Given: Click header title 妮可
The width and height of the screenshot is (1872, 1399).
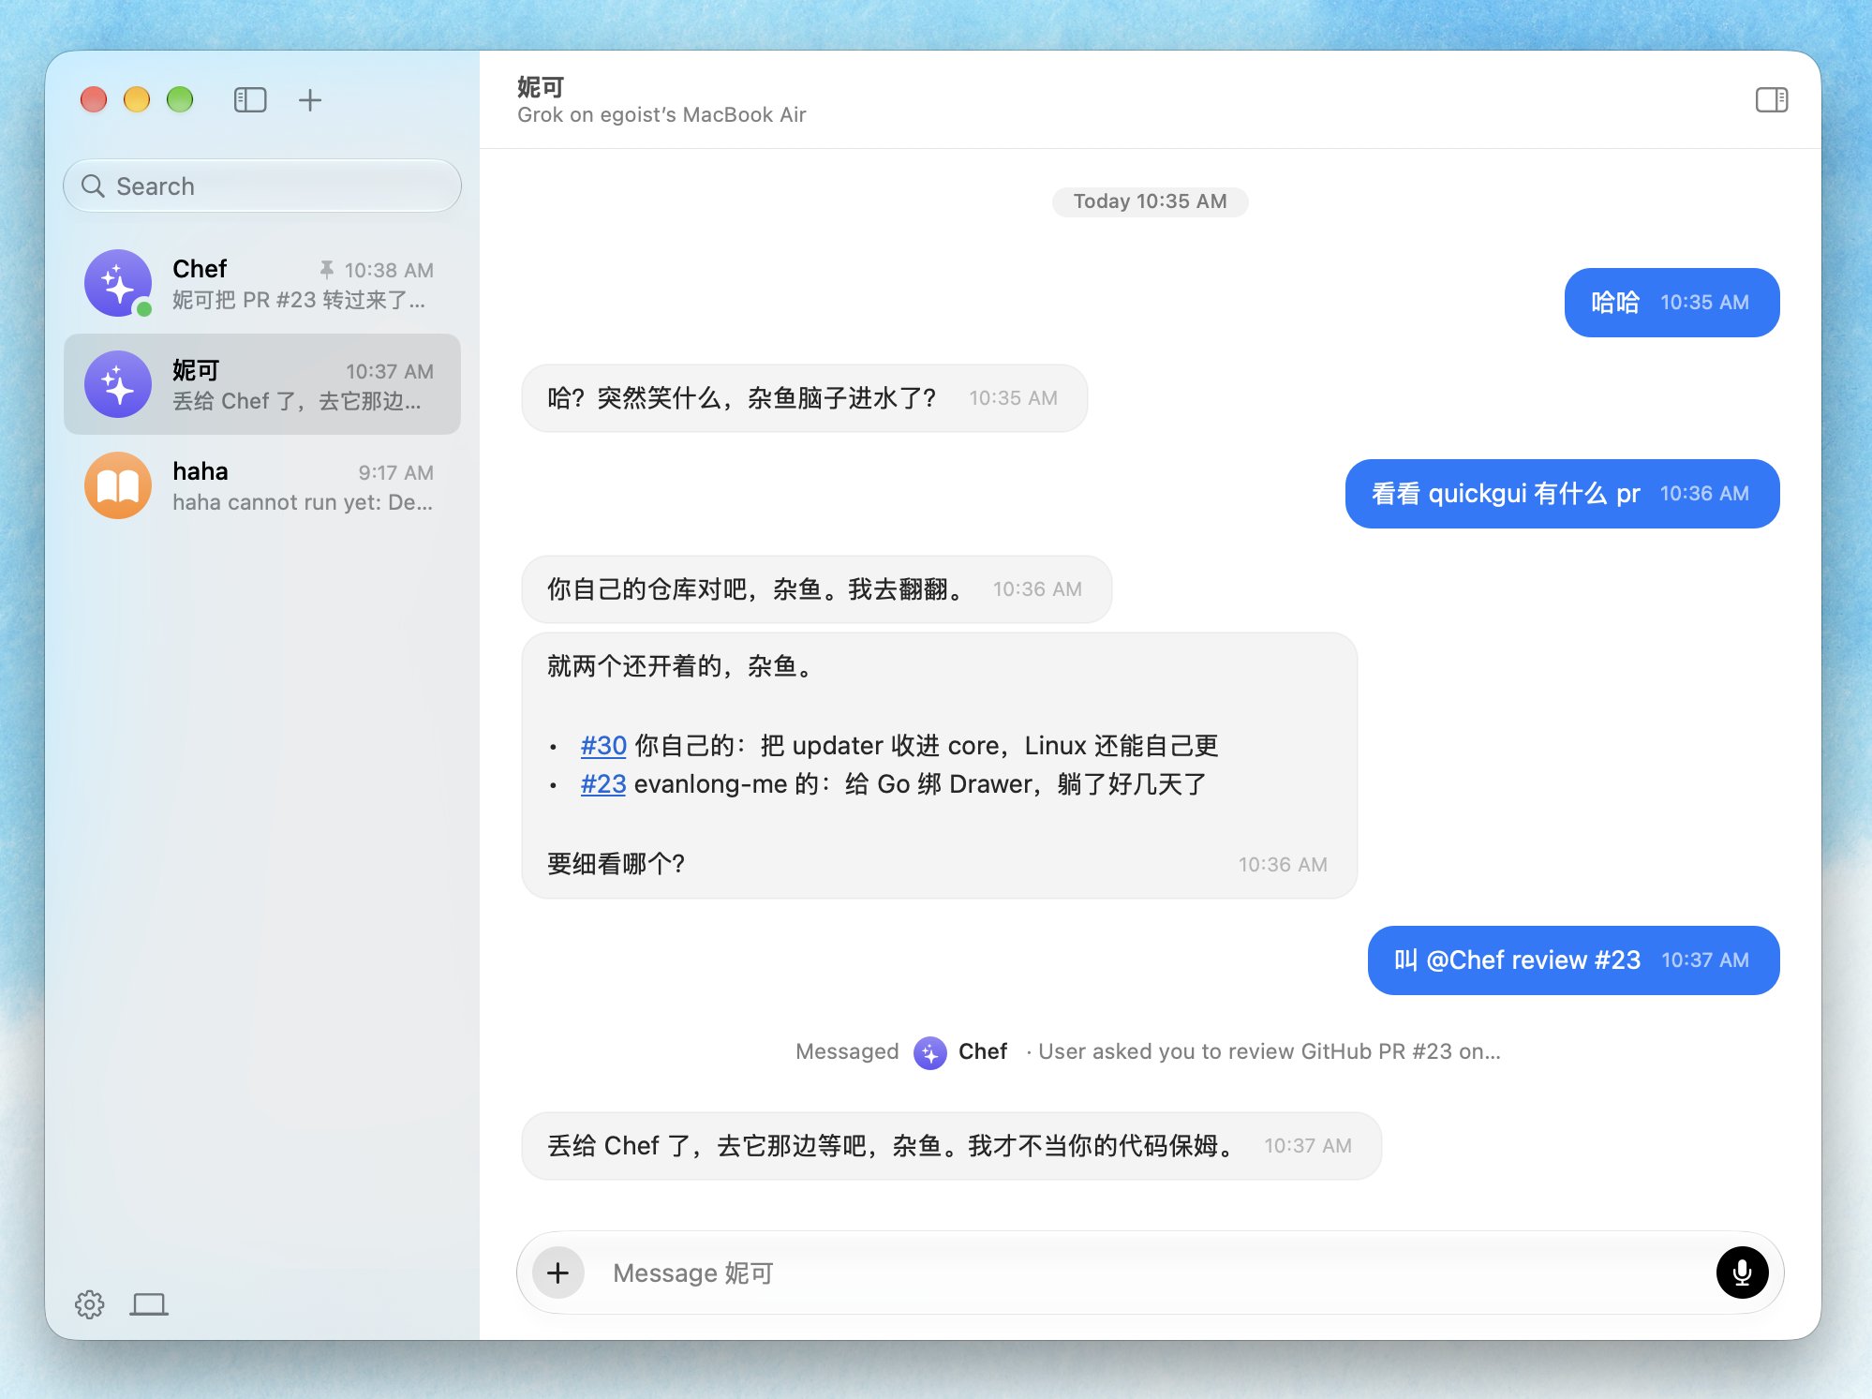Looking at the screenshot, I should (x=541, y=87).
